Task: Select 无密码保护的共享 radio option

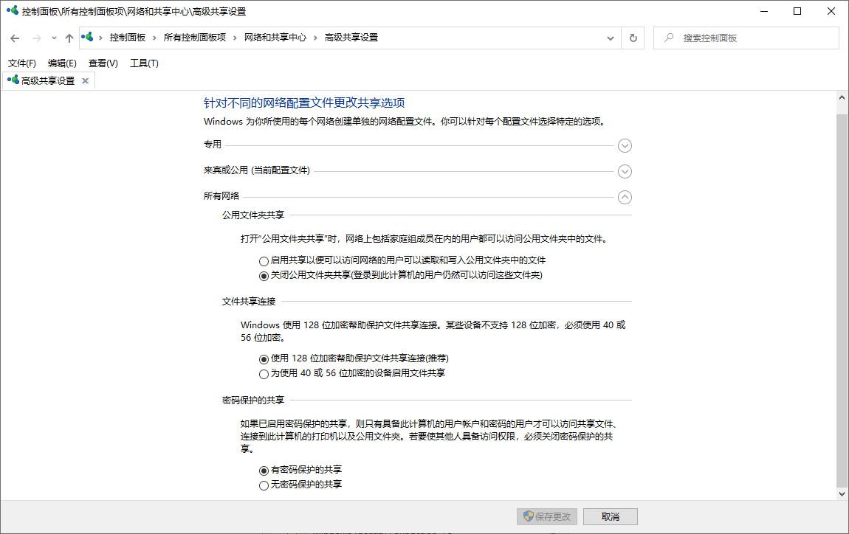Action: (264, 485)
